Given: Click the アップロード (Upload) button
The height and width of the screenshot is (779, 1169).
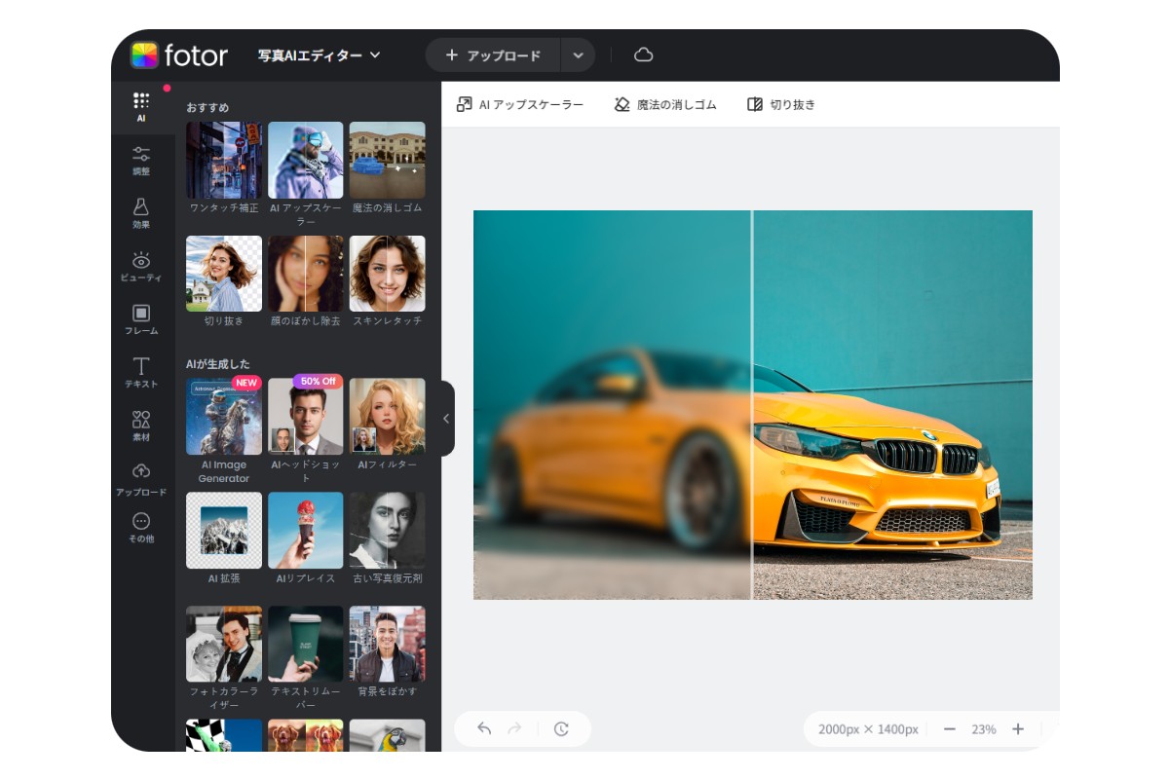Looking at the screenshot, I should (x=493, y=56).
